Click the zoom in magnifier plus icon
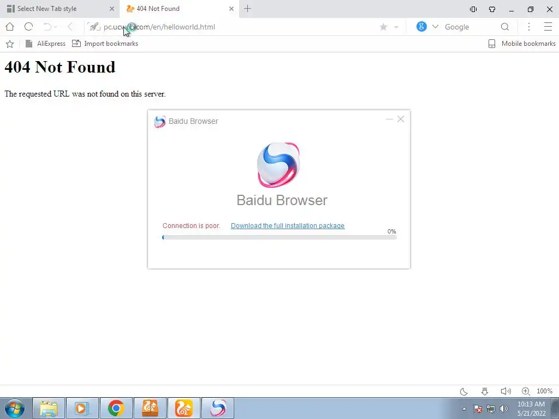 [526, 391]
